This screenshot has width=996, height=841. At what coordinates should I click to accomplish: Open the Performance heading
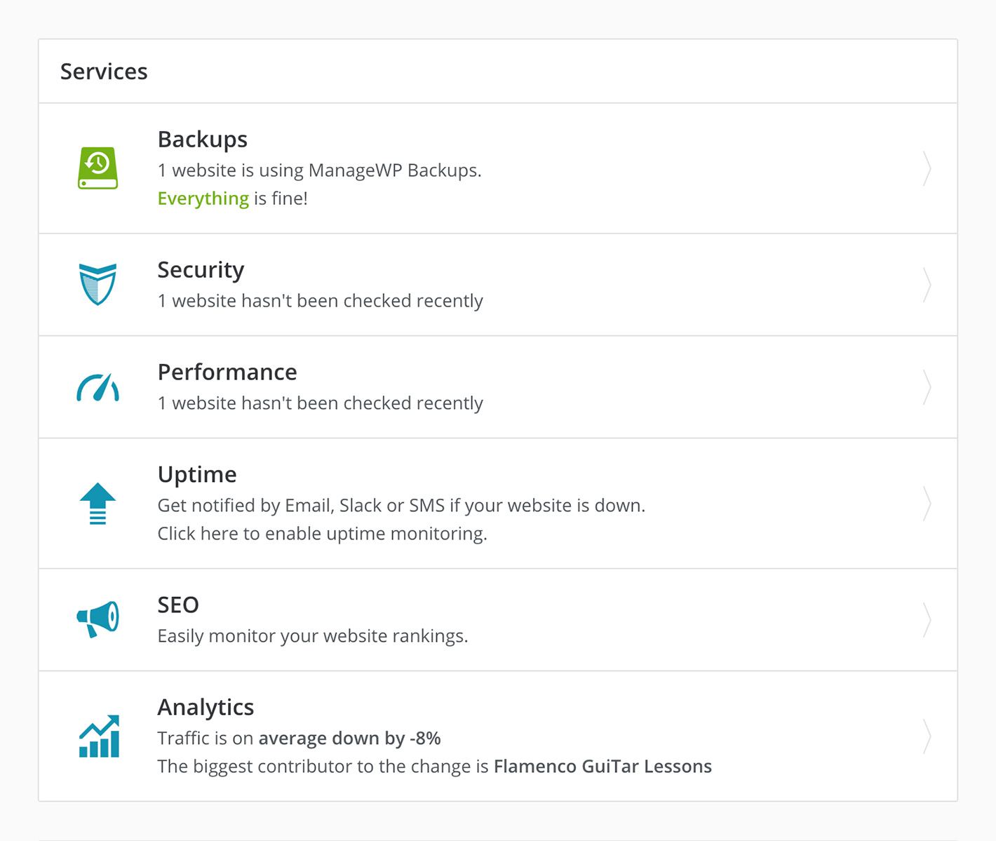[x=227, y=372]
